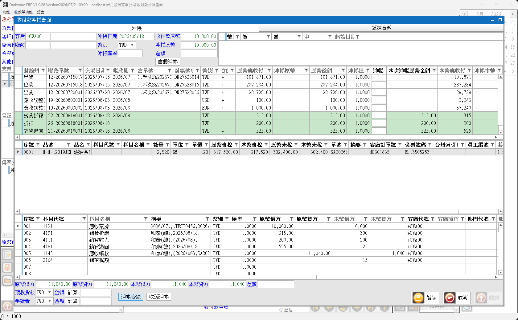
Task: Open the 本幣借方 column filter dropdown
Action: [366, 219]
